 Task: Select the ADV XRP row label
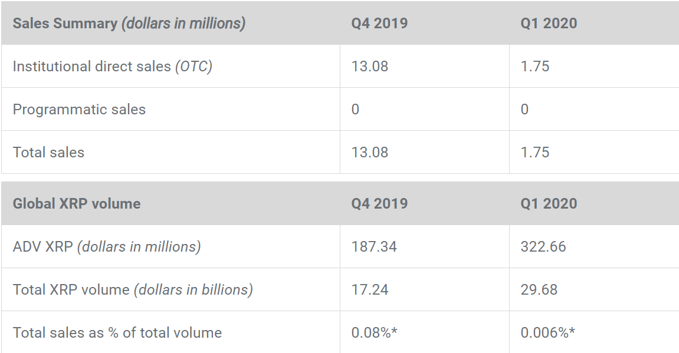pos(106,247)
